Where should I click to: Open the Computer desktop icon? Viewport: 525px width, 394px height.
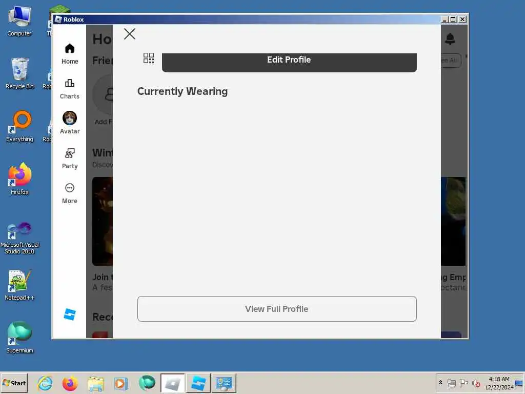[x=19, y=22]
